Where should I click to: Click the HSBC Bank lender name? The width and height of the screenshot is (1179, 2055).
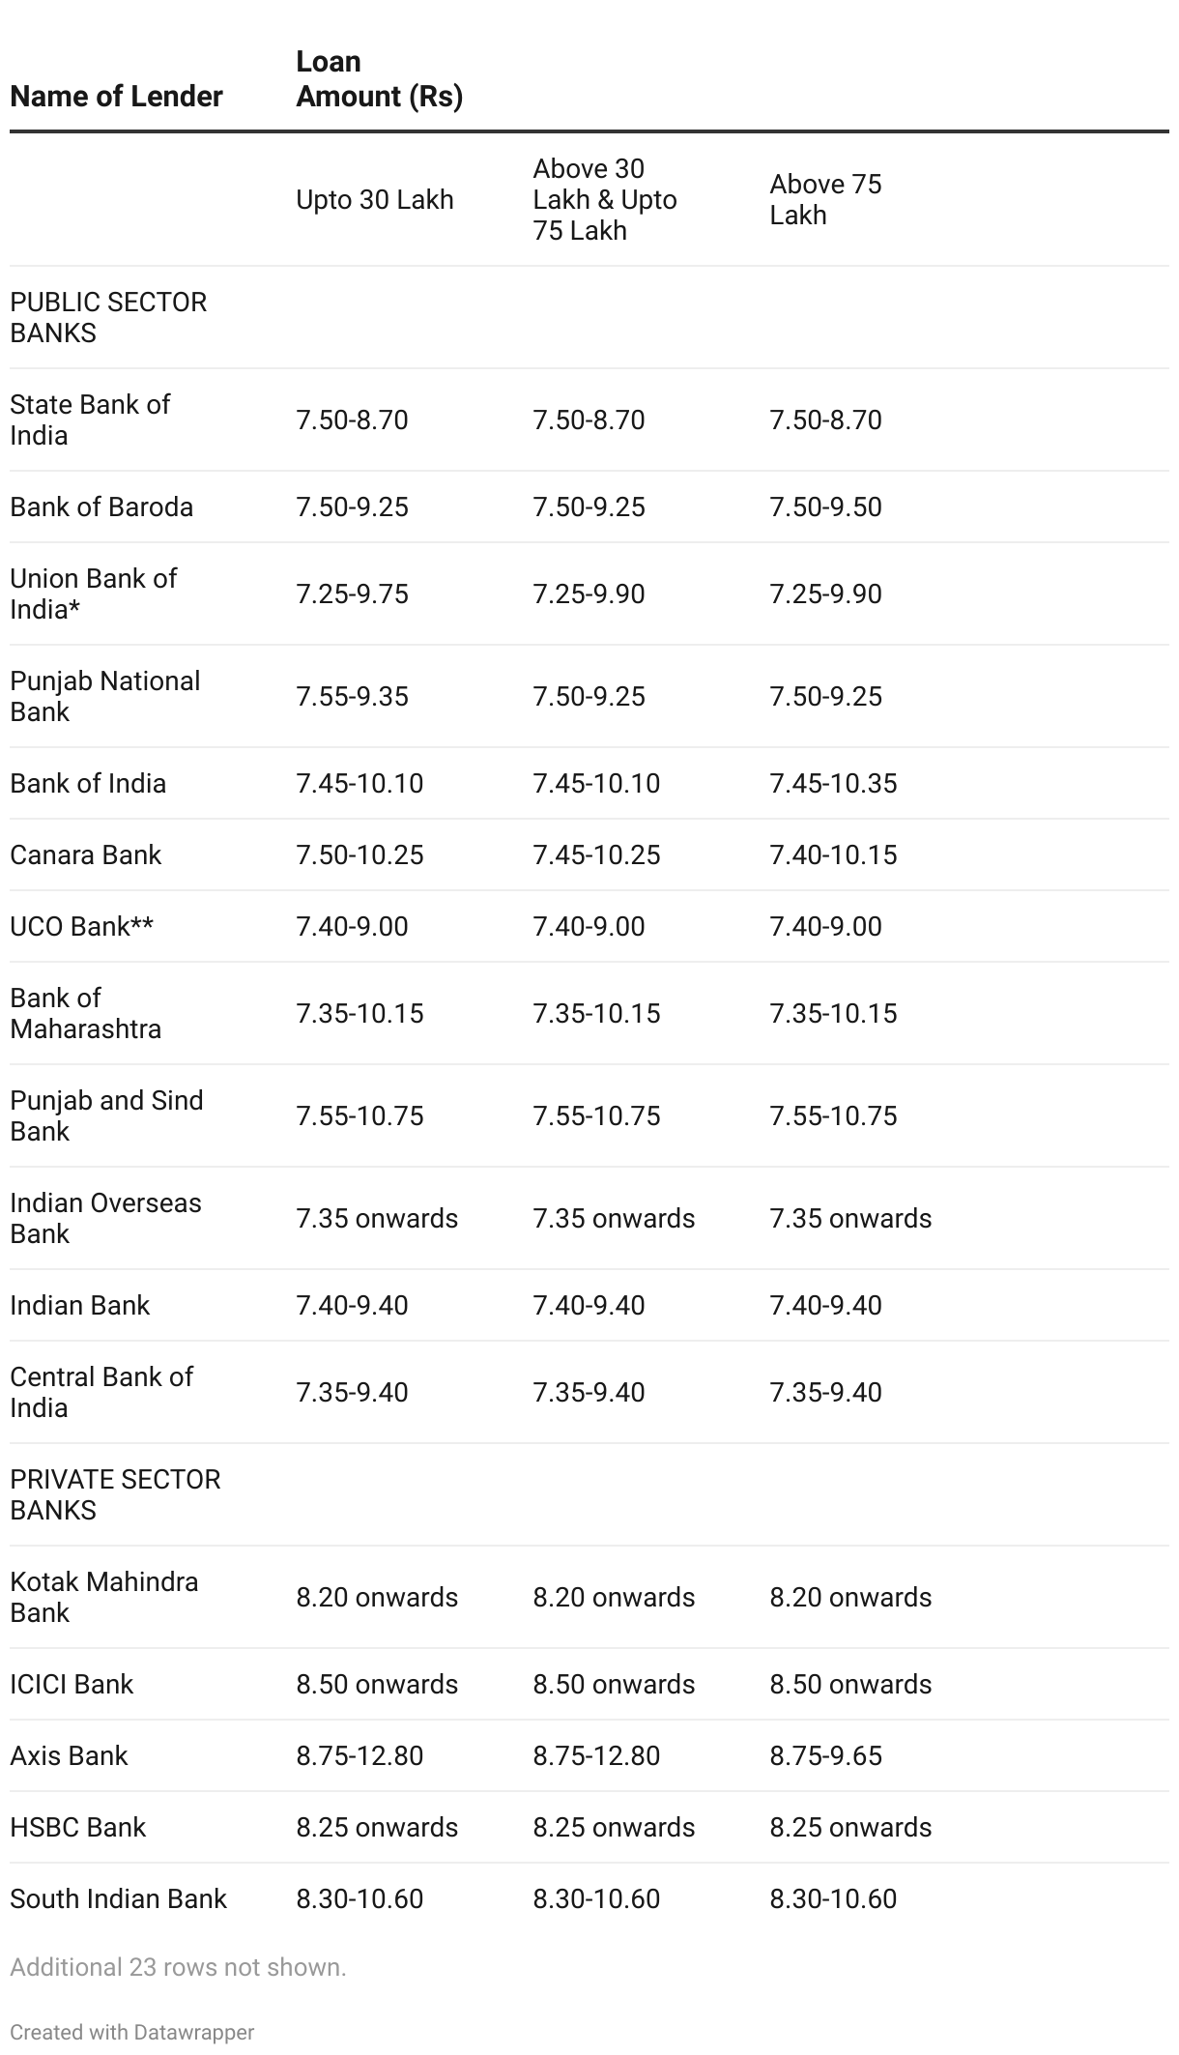pyautogui.click(x=77, y=1827)
